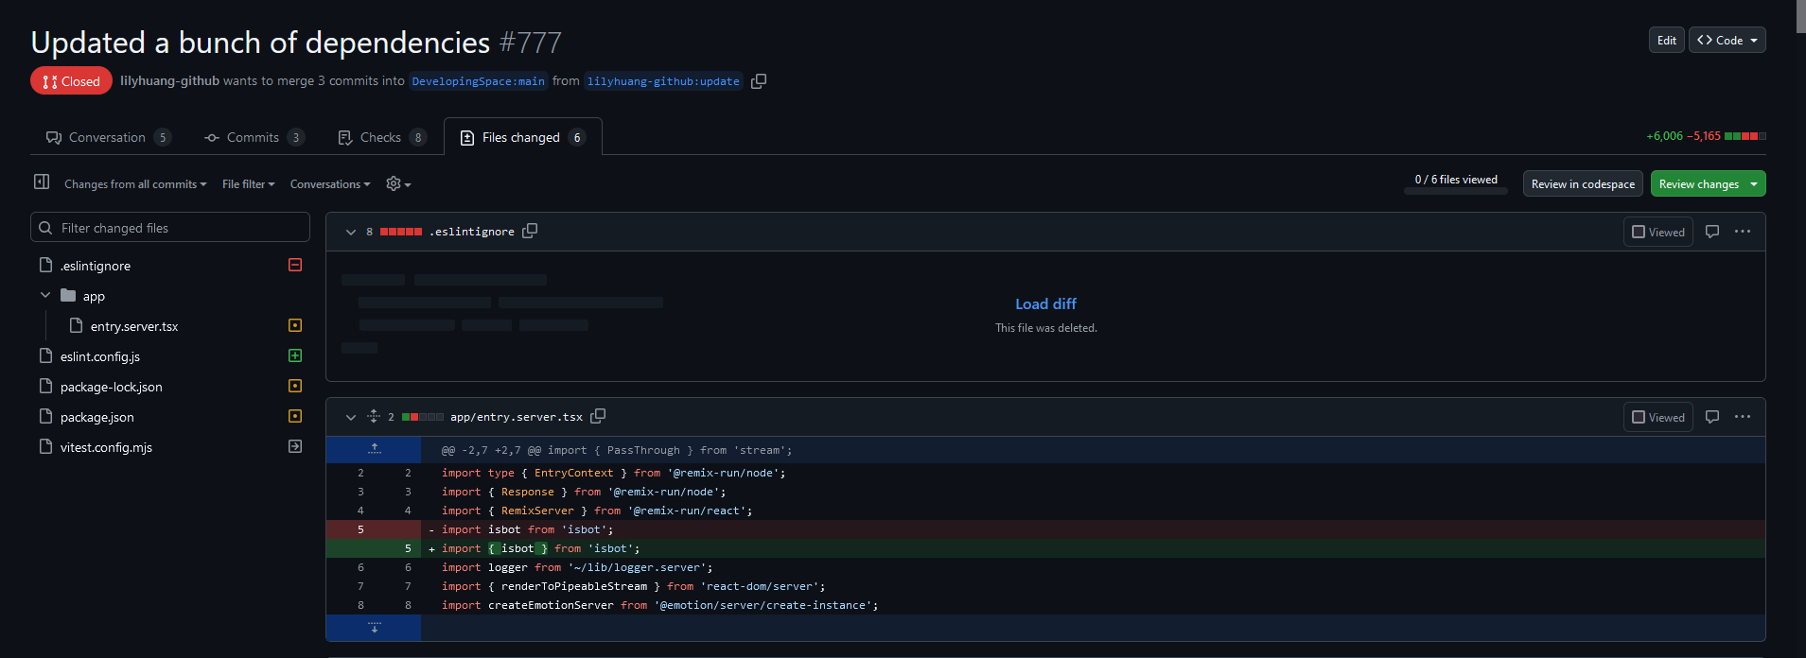
Task: Select the Files changed tab
Action: click(523, 137)
